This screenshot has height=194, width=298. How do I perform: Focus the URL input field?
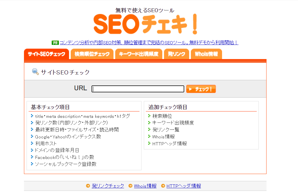point(138,89)
